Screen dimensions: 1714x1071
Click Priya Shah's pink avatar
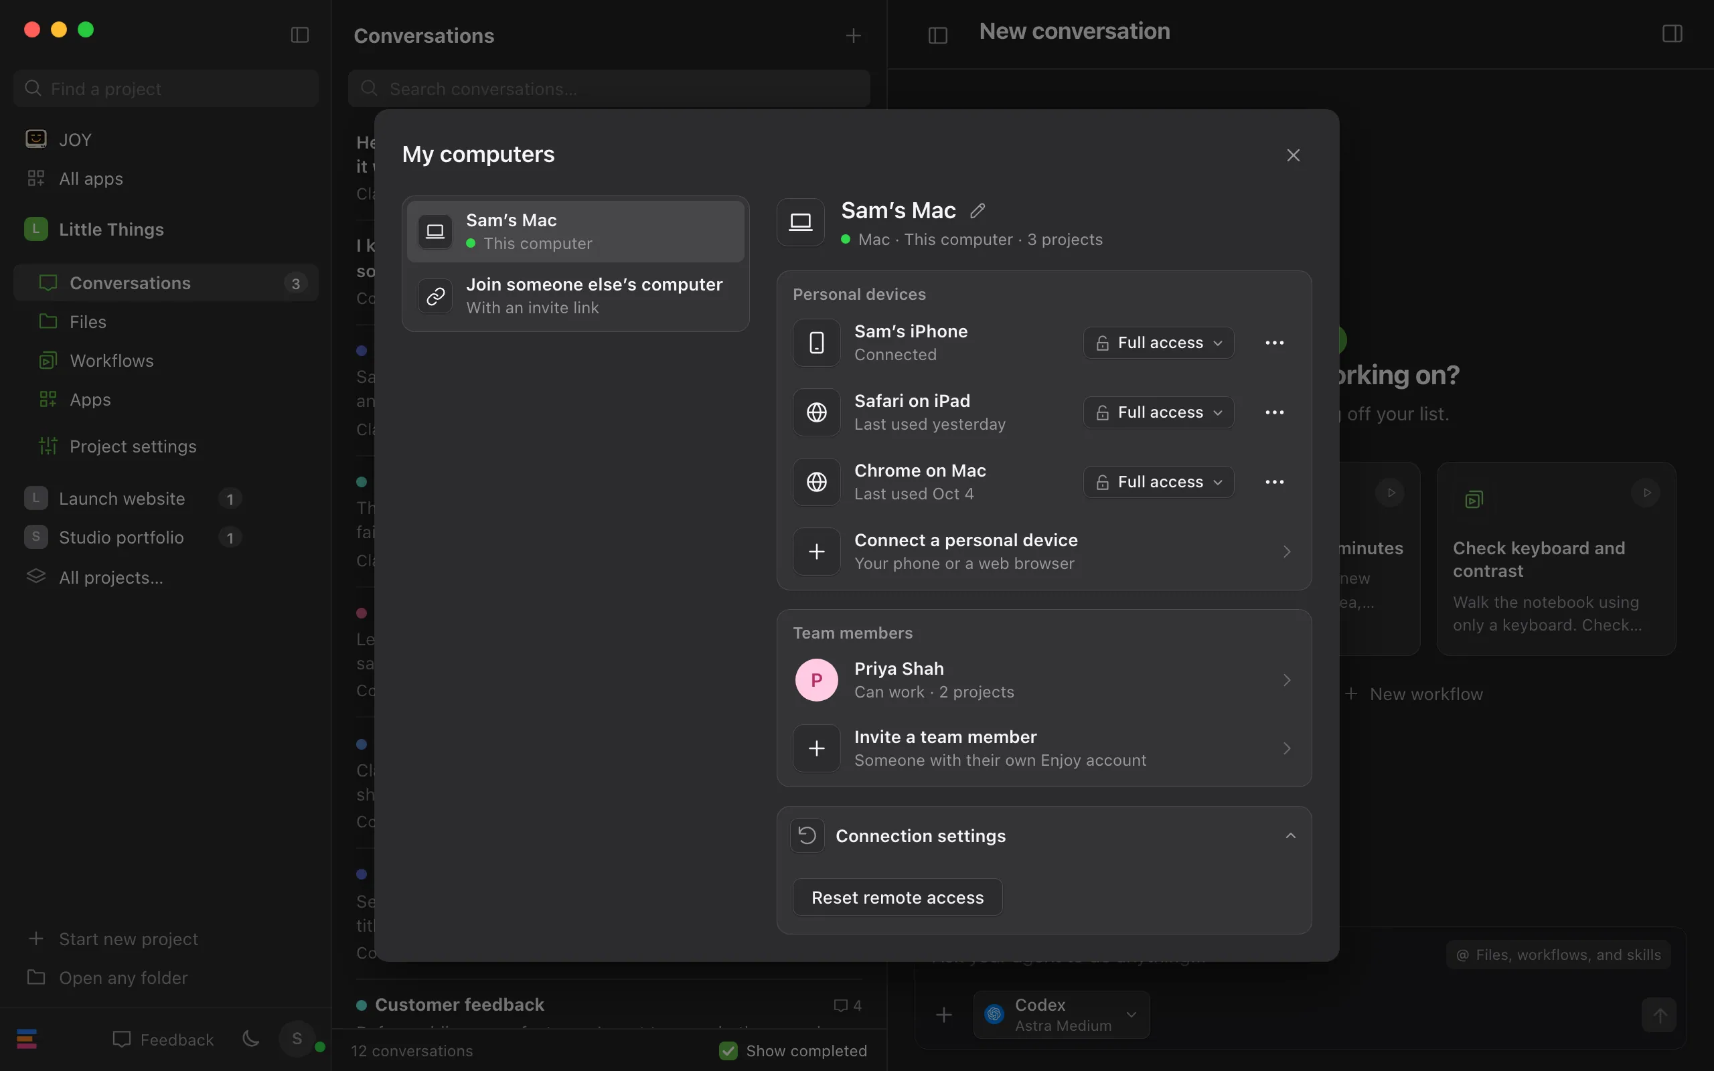817,680
